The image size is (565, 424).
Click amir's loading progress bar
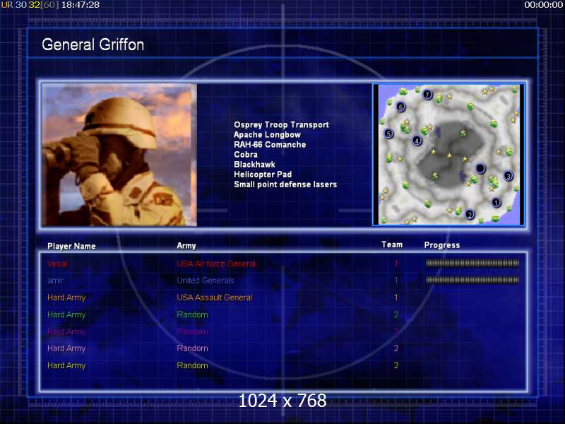coord(472,280)
